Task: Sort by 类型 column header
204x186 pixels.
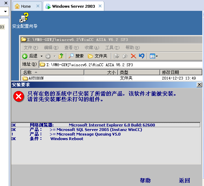Action: tap(139, 72)
